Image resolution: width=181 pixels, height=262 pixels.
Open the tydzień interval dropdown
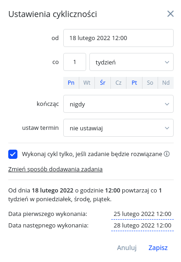(132, 62)
